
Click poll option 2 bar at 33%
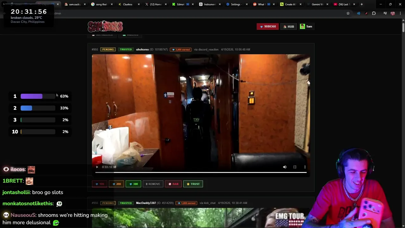click(x=38, y=108)
